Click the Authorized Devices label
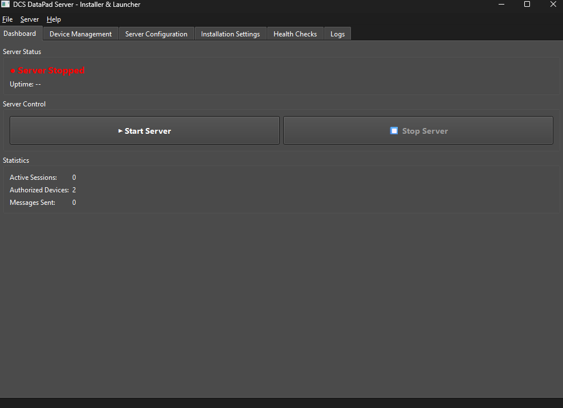 (x=39, y=190)
